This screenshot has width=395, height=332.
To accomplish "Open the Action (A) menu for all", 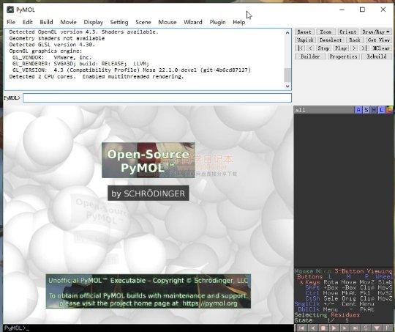I will pyautogui.click(x=358, y=110).
